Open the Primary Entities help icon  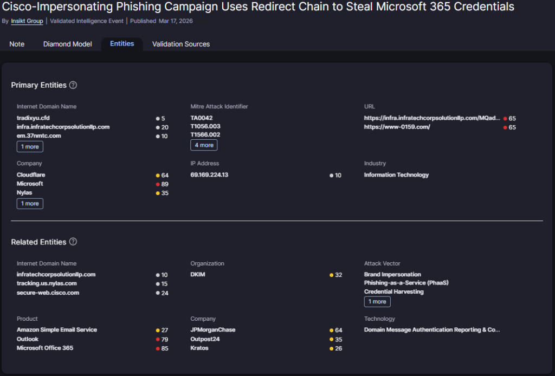73,85
